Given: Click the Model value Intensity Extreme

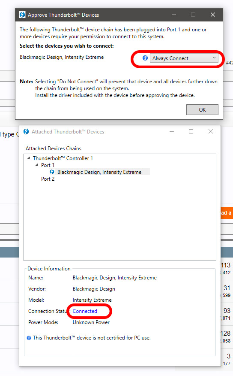Looking at the screenshot, I should pyautogui.click(x=92, y=300).
